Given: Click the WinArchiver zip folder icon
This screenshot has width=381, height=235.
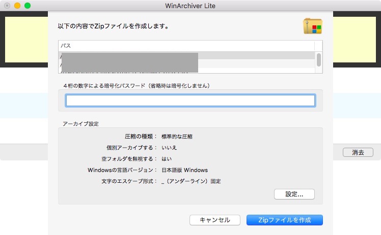Looking at the screenshot, I should click(312, 26).
